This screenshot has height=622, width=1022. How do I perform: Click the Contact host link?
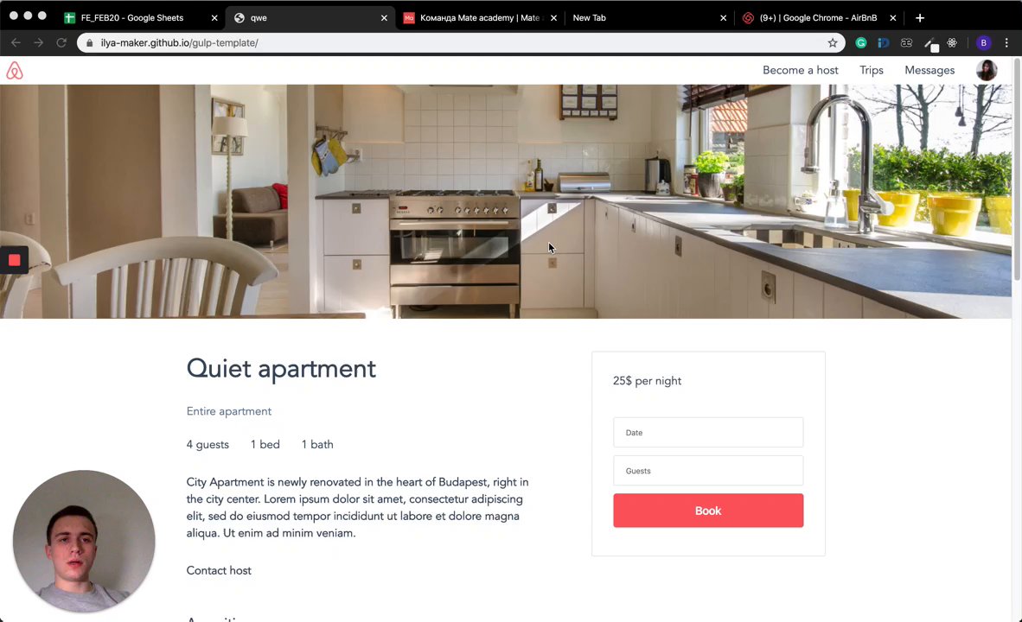tap(219, 570)
